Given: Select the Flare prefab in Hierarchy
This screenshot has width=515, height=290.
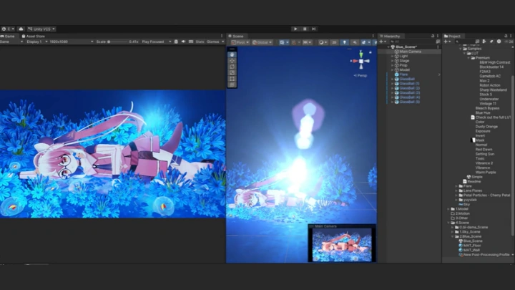Looking at the screenshot, I should pyautogui.click(x=403, y=74).
